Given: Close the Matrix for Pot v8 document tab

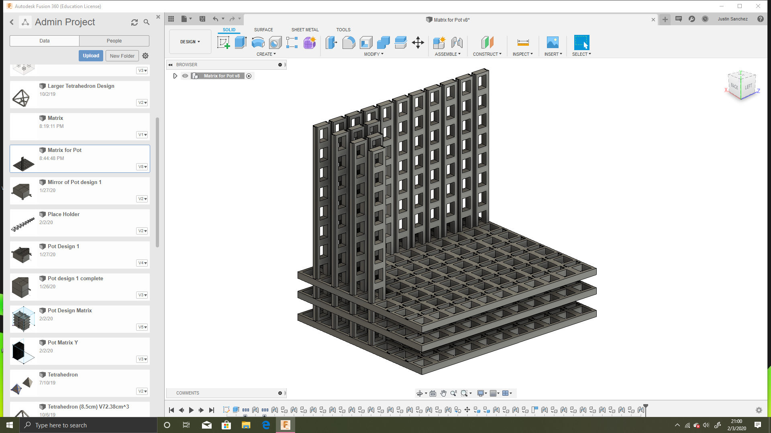Looking at the screenshot, I should tap(653, 20).
